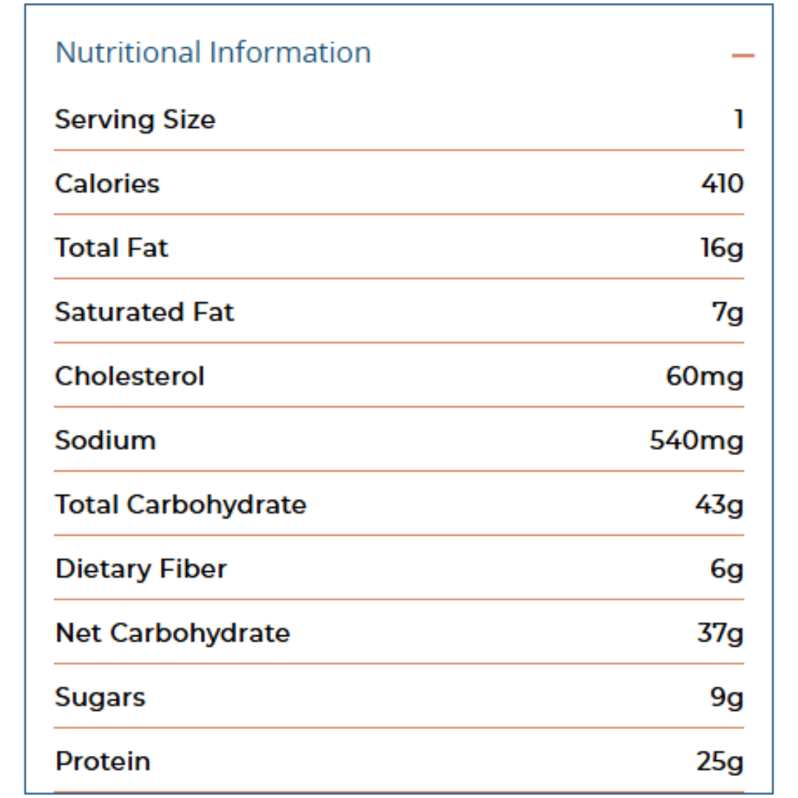The image size is (798, 798).
Task: Click the 16g total fat value
Action: coord(722,248)
